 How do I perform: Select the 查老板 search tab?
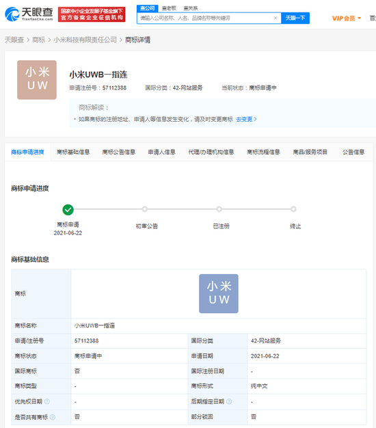[x=169, y=8]
